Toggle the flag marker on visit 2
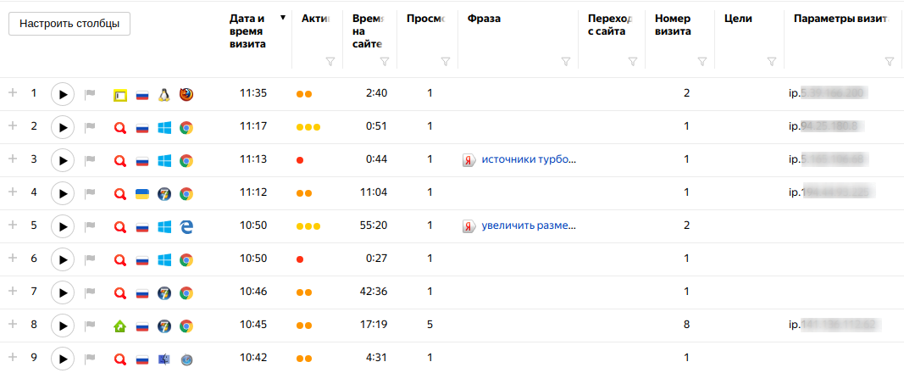Screen dimensions: 904x373 (91, 127)
